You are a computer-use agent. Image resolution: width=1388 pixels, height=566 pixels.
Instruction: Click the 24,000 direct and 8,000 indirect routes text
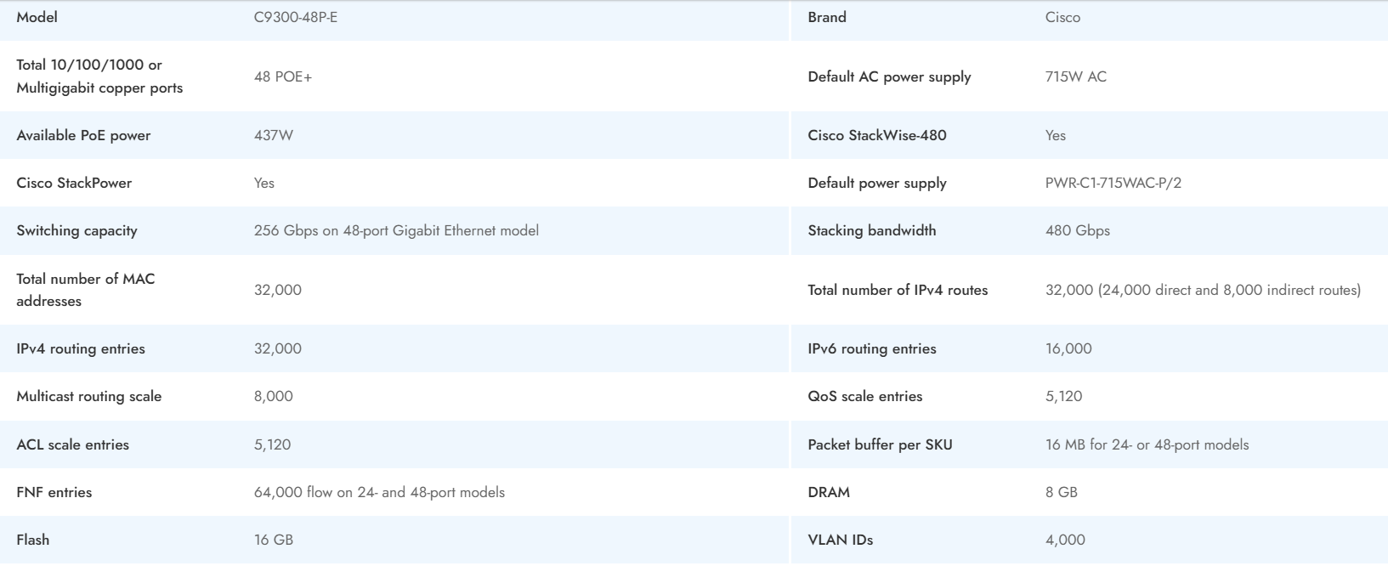(x=1229, y=290)
